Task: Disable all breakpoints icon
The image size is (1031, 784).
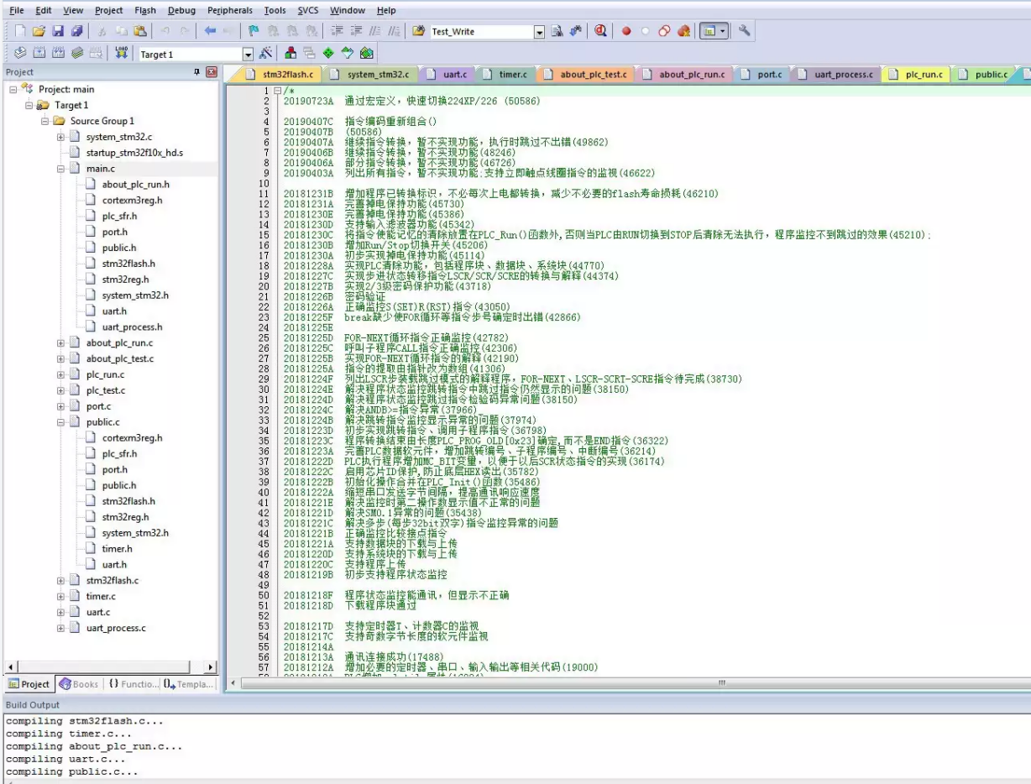Action: click(664, 31)
